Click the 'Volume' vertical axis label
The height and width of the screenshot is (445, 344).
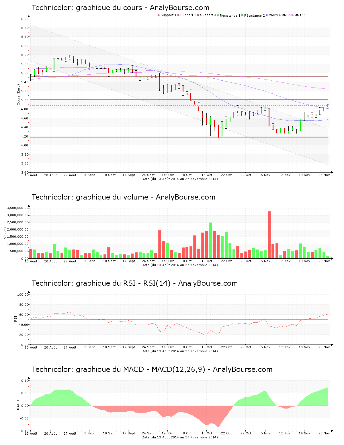coord(5,233)
